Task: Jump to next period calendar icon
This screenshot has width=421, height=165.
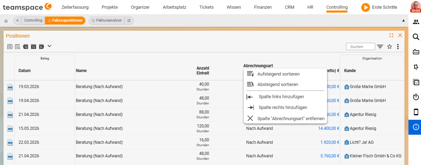Action: 41,46
